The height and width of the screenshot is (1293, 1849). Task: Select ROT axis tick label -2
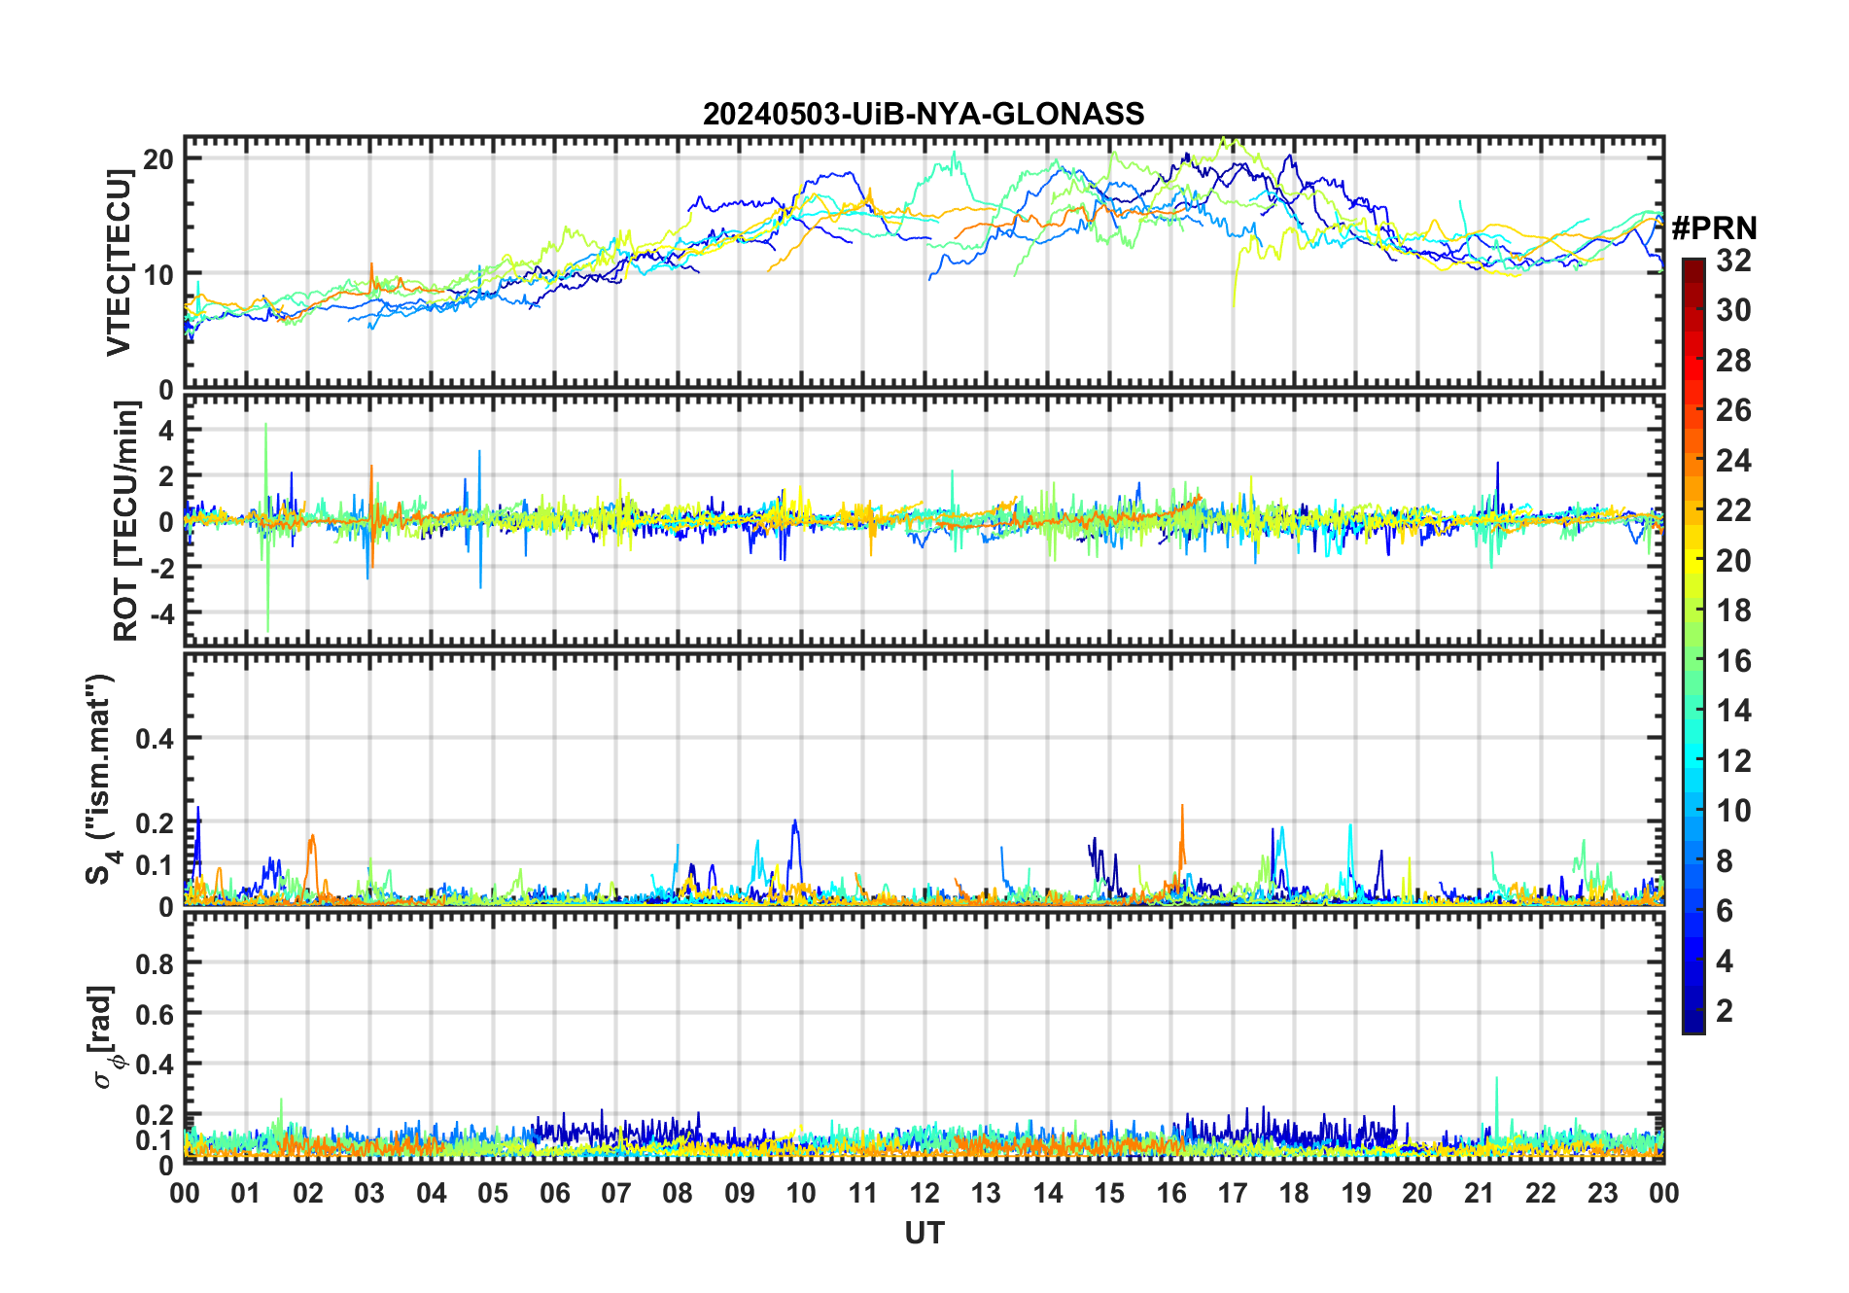(x=161, y=568)
